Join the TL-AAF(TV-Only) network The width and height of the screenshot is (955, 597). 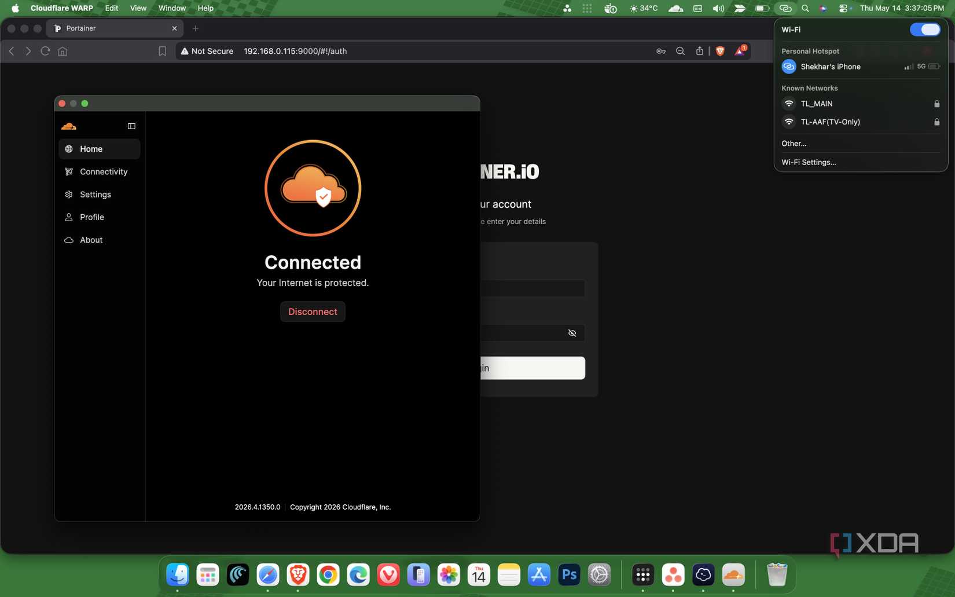coord(861,122)
